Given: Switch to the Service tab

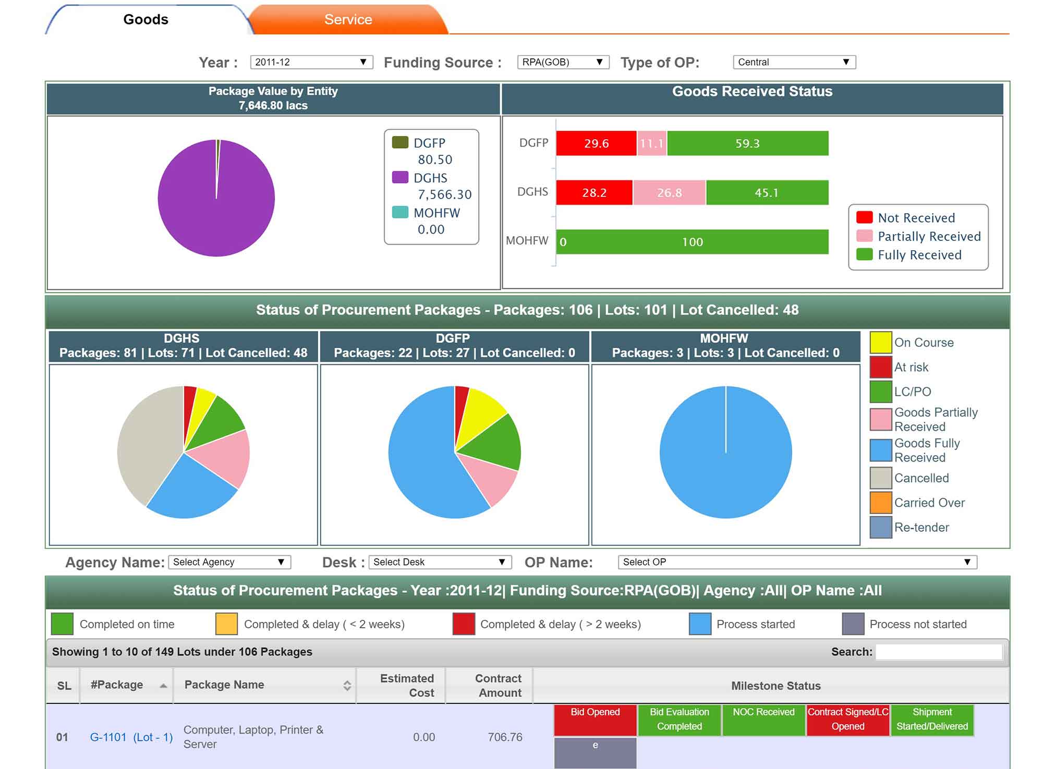Looking at the screenshot, I should tap(348, 20).
